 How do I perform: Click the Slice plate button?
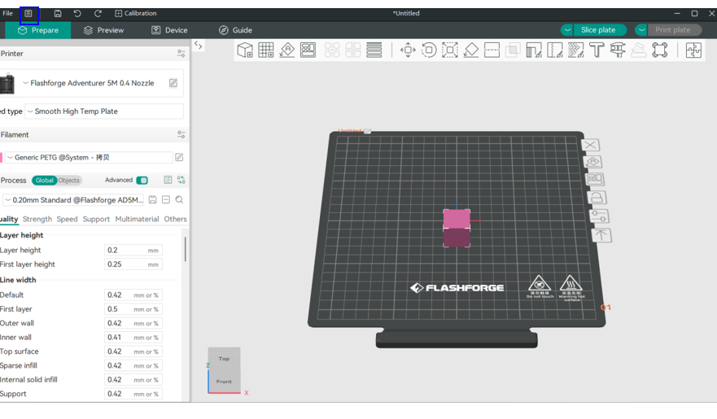[598, 30]
